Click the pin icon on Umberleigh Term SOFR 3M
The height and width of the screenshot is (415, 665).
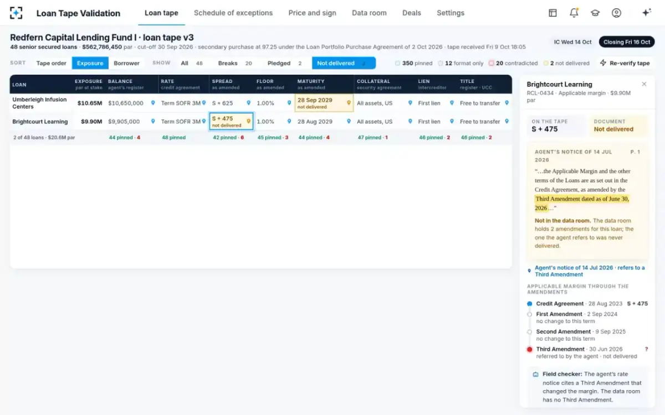pos(204,103)
